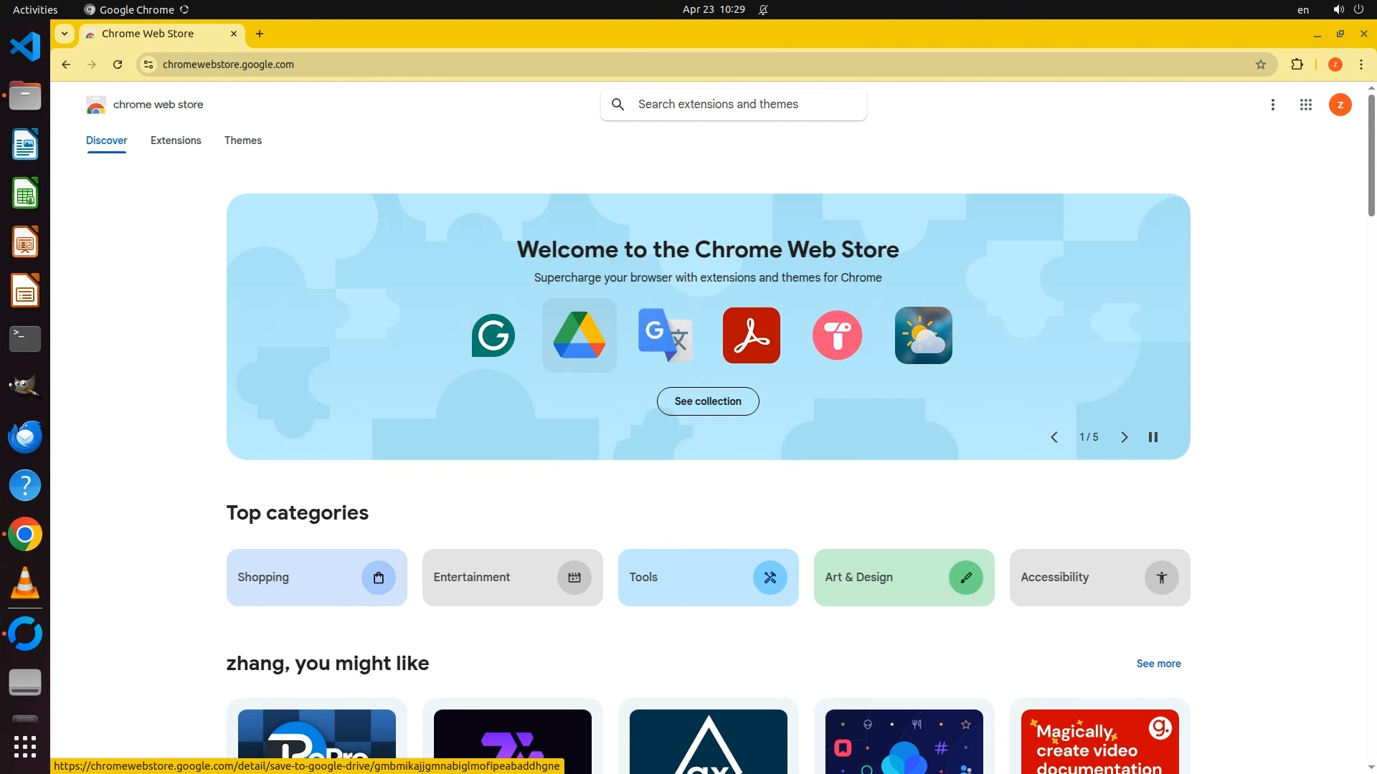Go to next carousel slide
The height and width of the screenshot is (774, 1377).
pos(1125,437)
